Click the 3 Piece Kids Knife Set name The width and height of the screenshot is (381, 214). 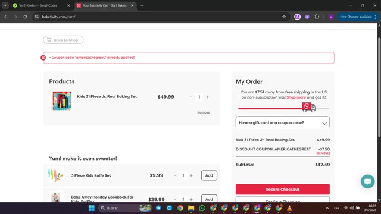click(91, 175)
